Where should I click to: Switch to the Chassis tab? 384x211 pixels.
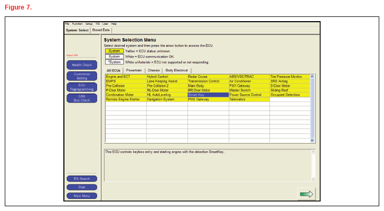pyautogui.click(x=154, y=70)
